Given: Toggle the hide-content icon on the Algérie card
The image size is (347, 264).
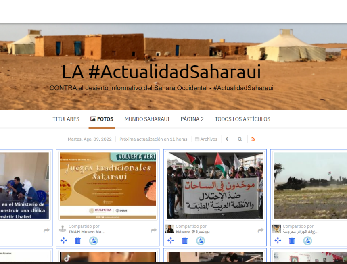Looking at the screenshot, I should click(307, 241).
